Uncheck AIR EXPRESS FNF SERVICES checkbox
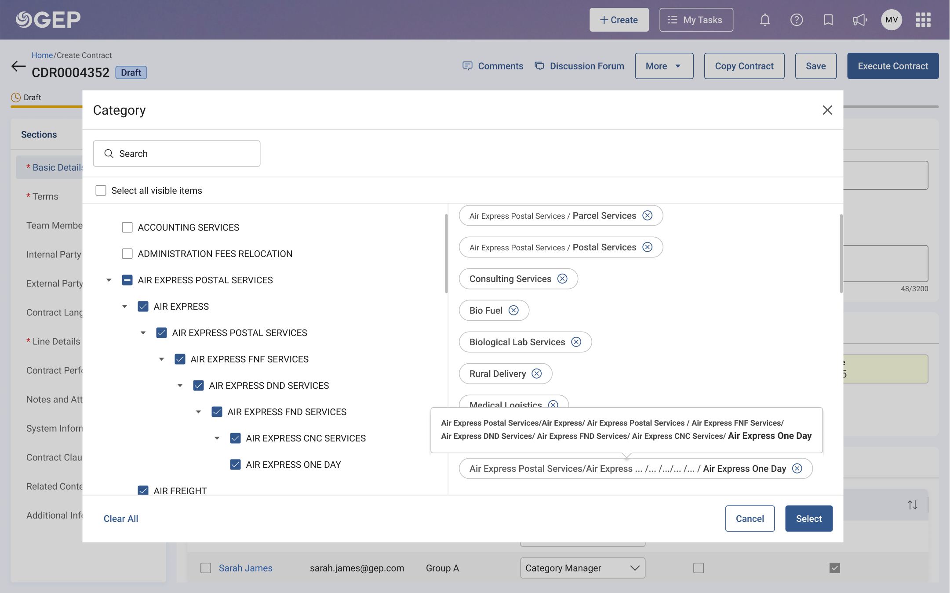The image size is (950, 593). 180,359
